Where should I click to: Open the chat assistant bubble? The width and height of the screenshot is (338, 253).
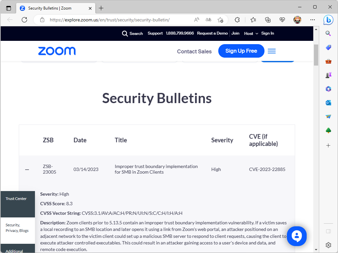(x=296, y=236)
